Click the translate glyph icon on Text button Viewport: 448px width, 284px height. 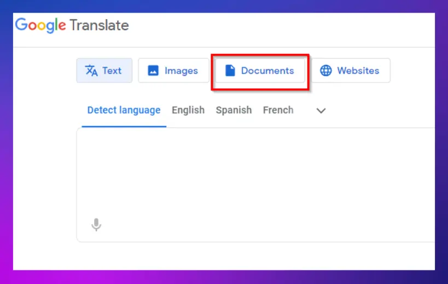[x=91, y=70]
